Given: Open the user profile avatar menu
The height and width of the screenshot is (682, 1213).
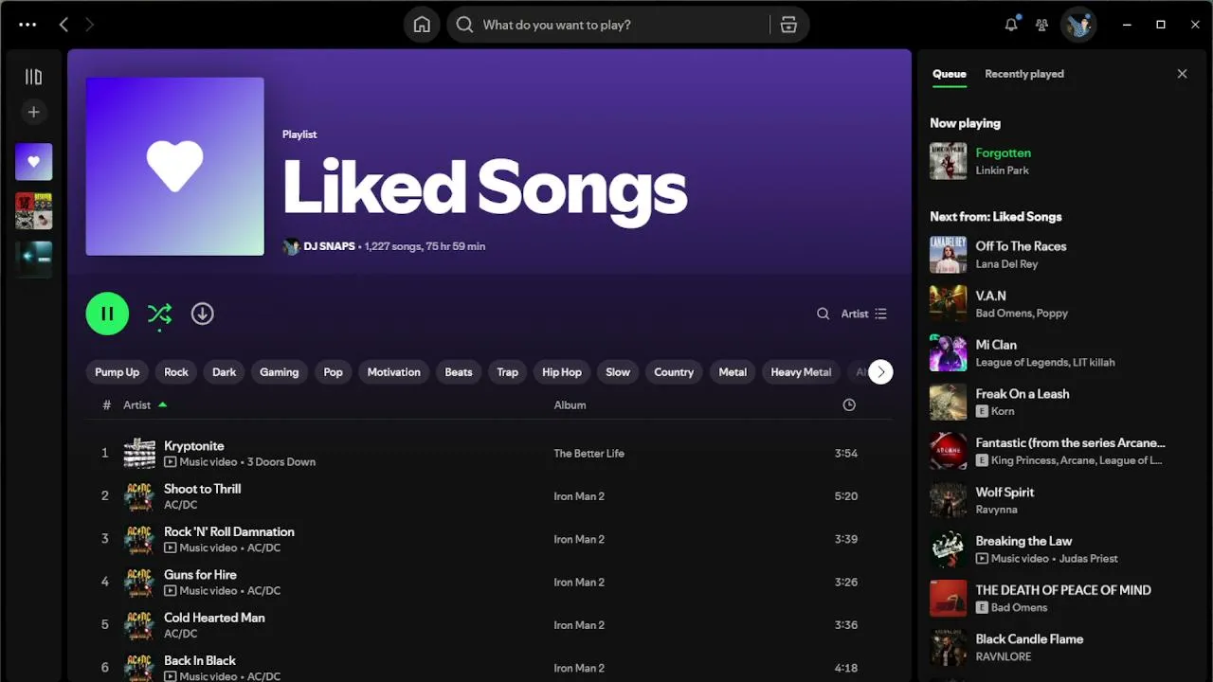Looking at the screenshot, I should [1078, 25].
